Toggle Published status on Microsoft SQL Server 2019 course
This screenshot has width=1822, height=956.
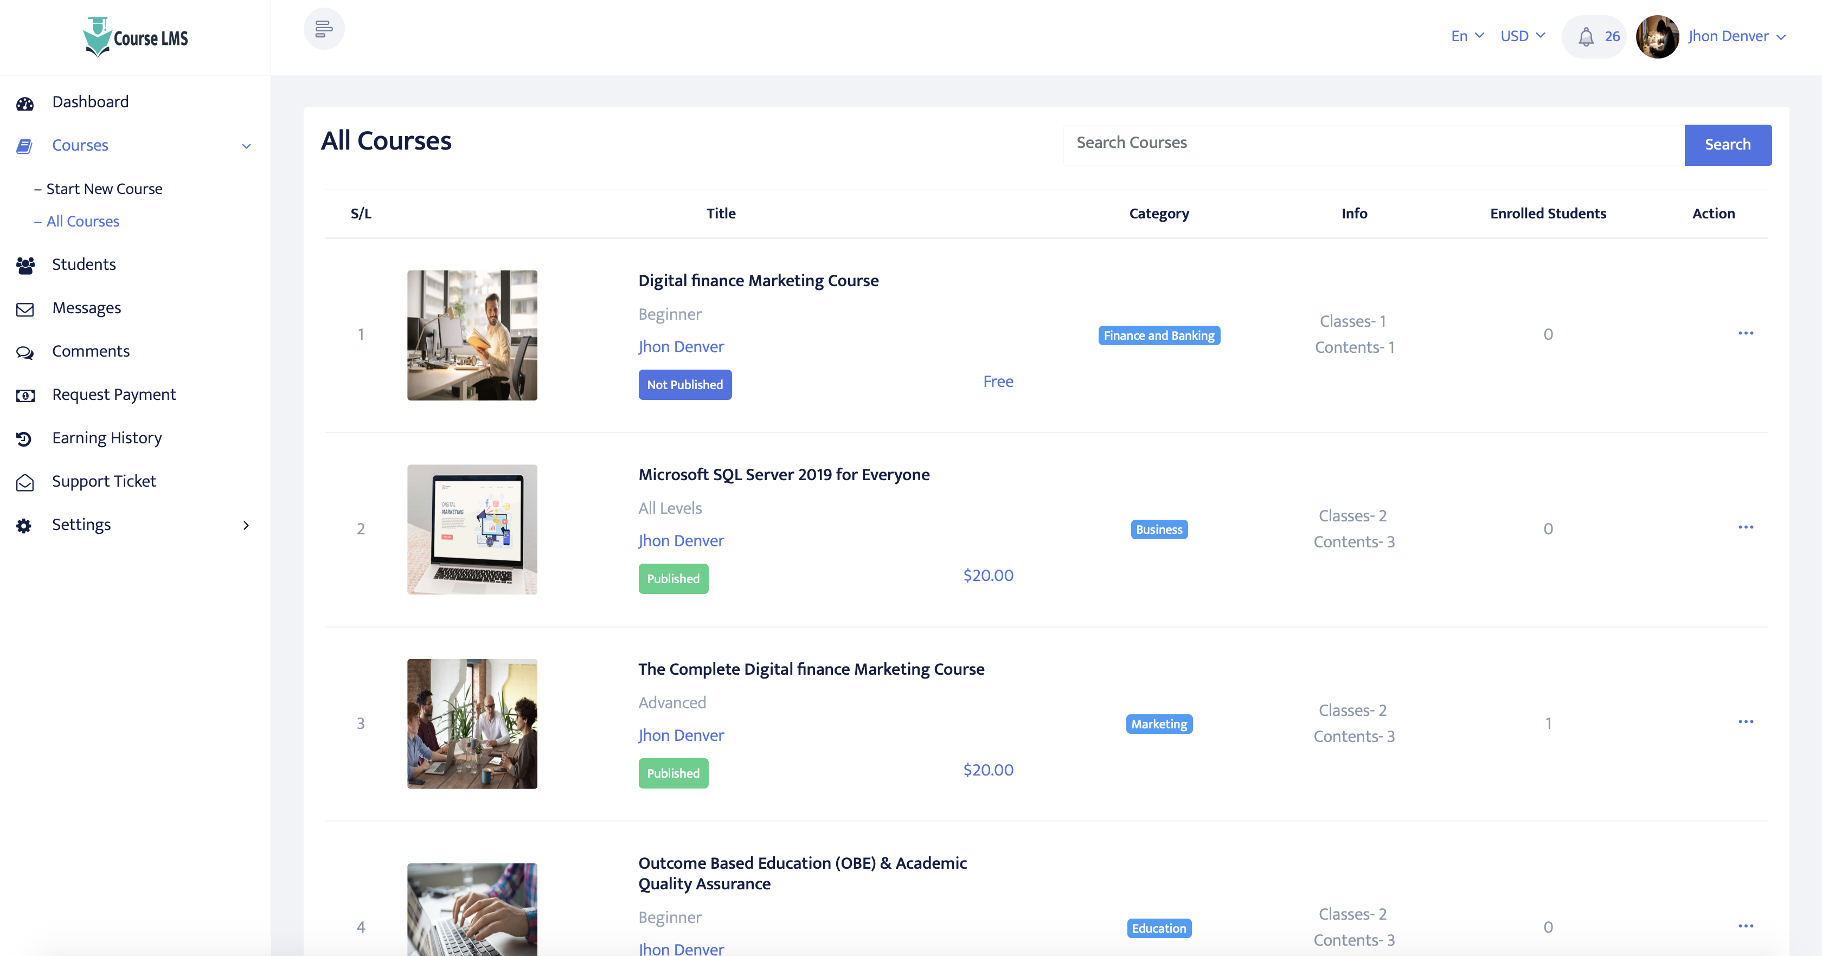click(x=672, y=578)
